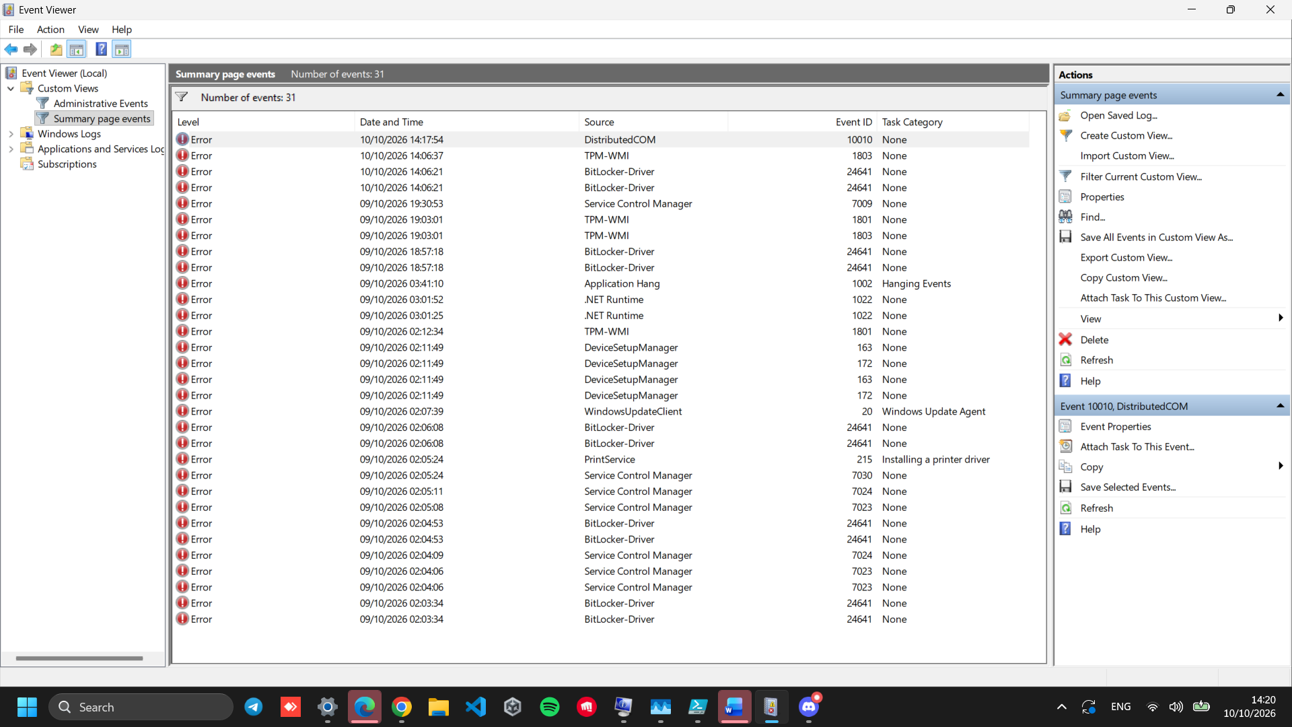Open the File menu
The width and height of the screenshot is (1292, 727).
pyautogui.click(x=16, y=30)
